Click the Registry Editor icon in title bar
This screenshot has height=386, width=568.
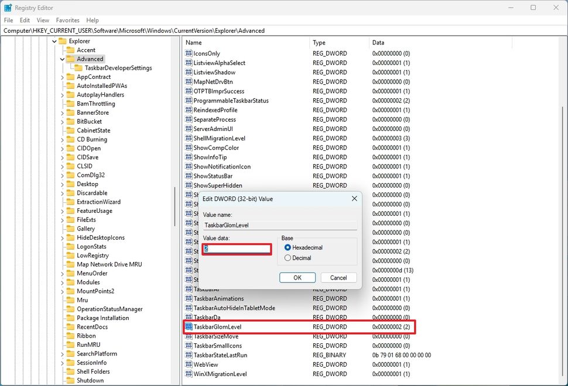(8, 8)
